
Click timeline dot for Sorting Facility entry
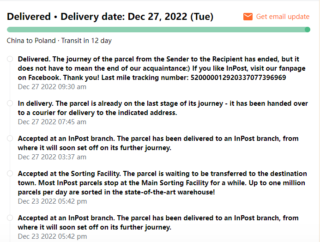click(x=10, y=174)
